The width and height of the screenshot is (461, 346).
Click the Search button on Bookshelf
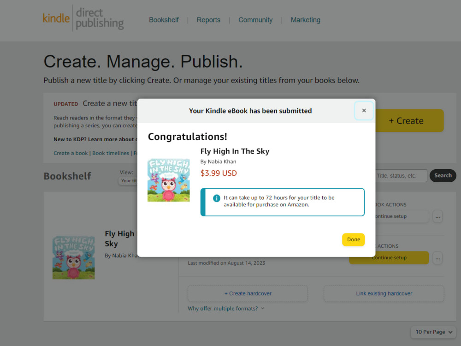(x=443, y=176)
